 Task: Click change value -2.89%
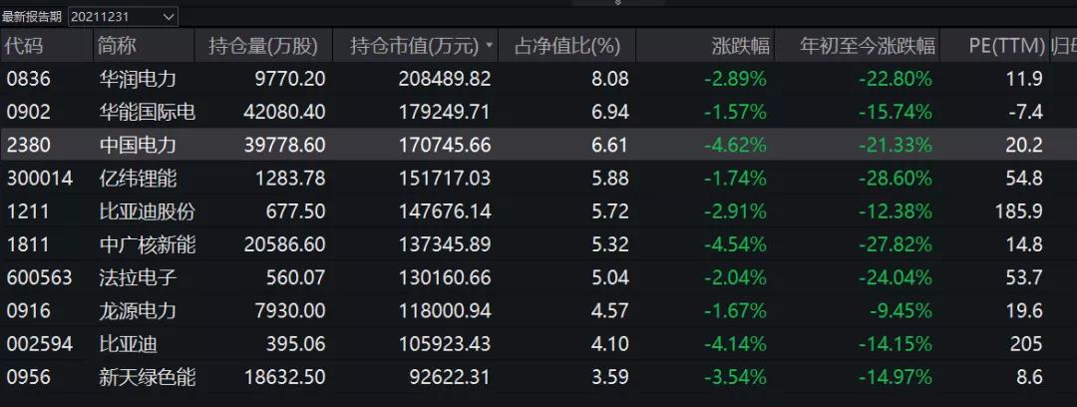[x=735, y=79]
